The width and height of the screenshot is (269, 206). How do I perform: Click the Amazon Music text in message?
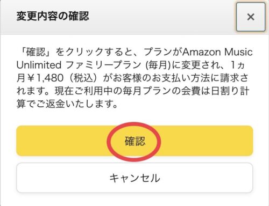[217, 52]
